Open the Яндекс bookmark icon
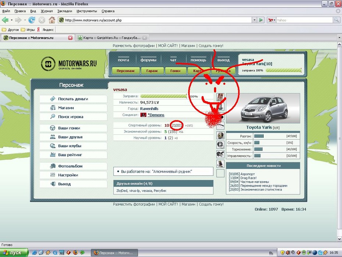The image size is (342, 257). [38, 29]
